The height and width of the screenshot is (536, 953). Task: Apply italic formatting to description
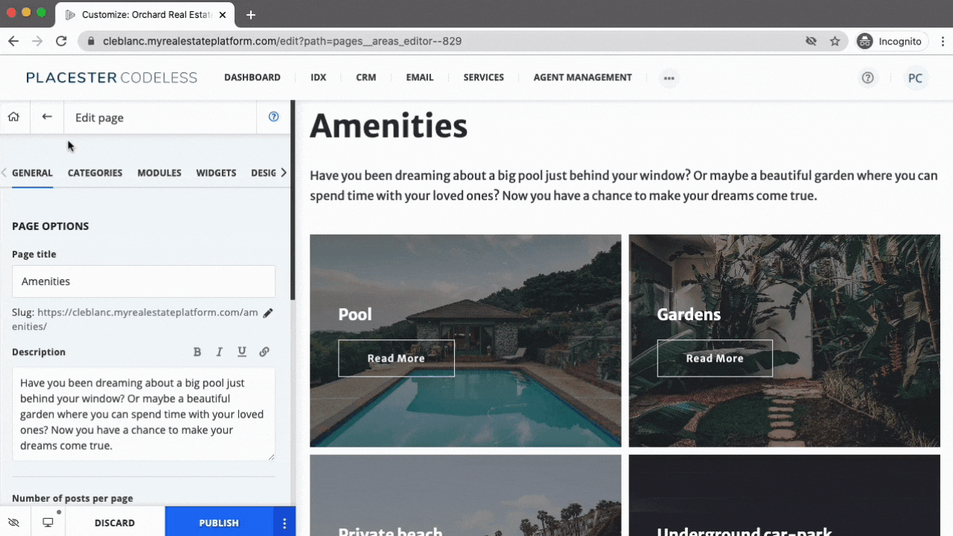coord(220,352)
